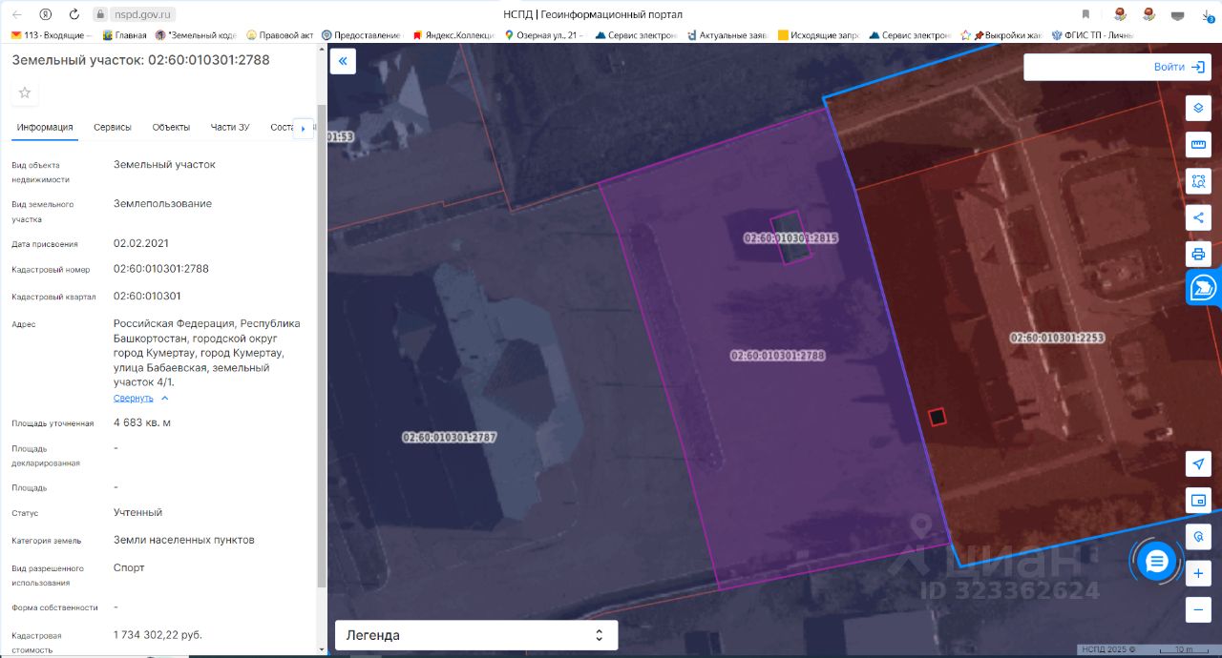Open the Исходящие запросы bookmark
This screenshot has height=658, width=1222.
coord(818,35)
